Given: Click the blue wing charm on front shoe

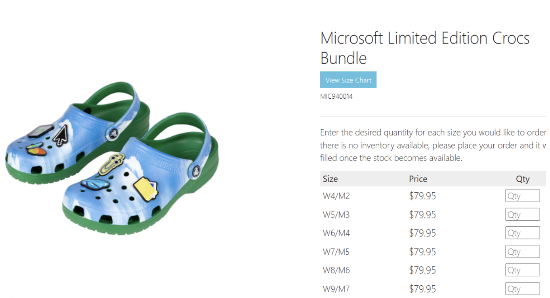Looking at the screenshot, I should pos(95,183).
